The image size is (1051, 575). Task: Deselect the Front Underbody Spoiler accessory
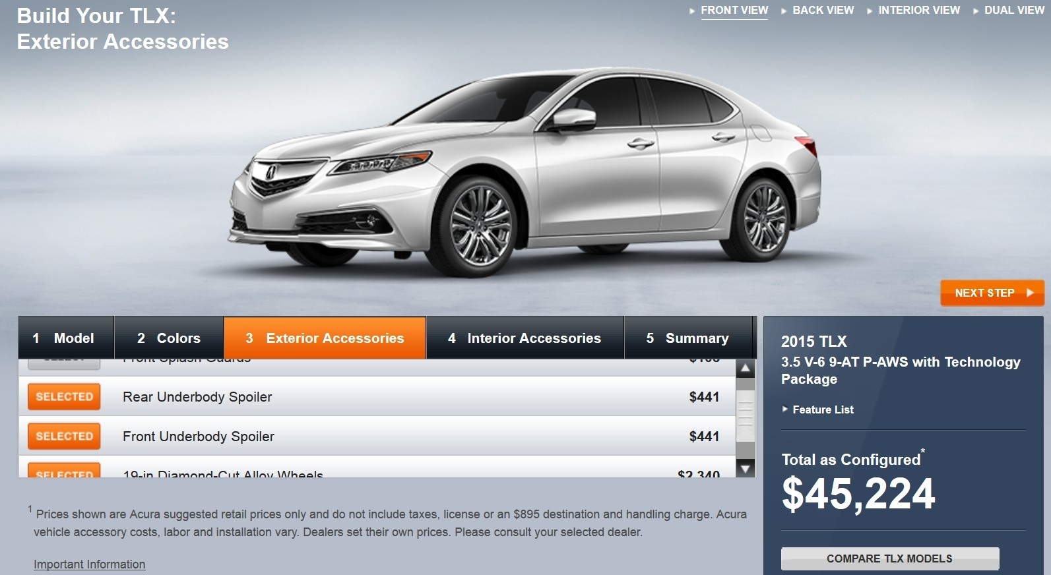click(x=64, y=437)
